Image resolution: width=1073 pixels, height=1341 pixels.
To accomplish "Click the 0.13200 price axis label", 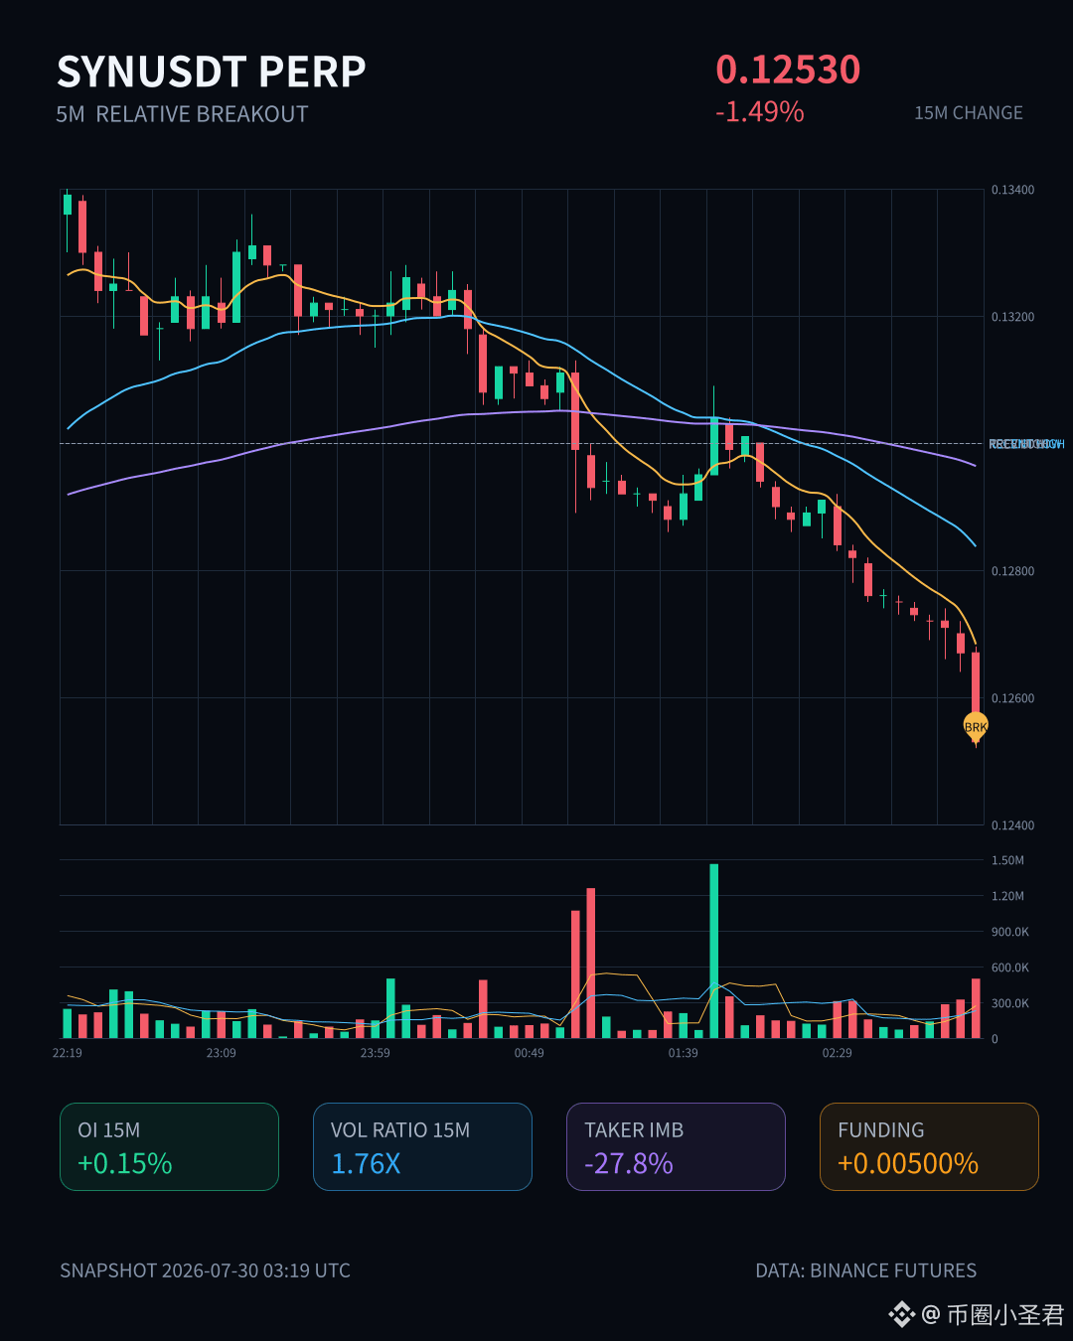I will coord(1012,317).
